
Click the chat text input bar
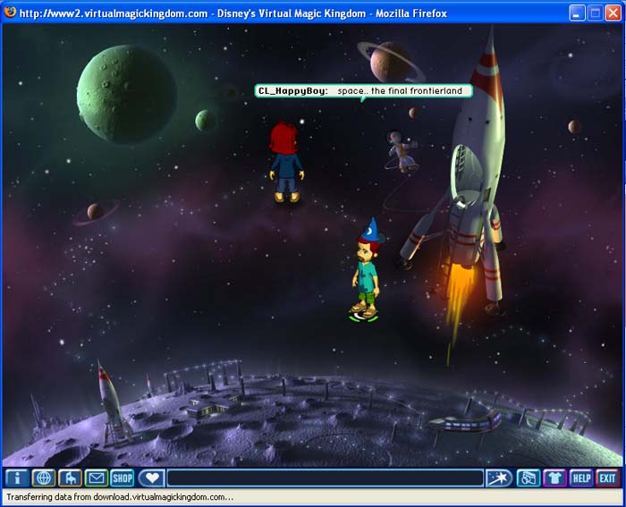(325, 478)
